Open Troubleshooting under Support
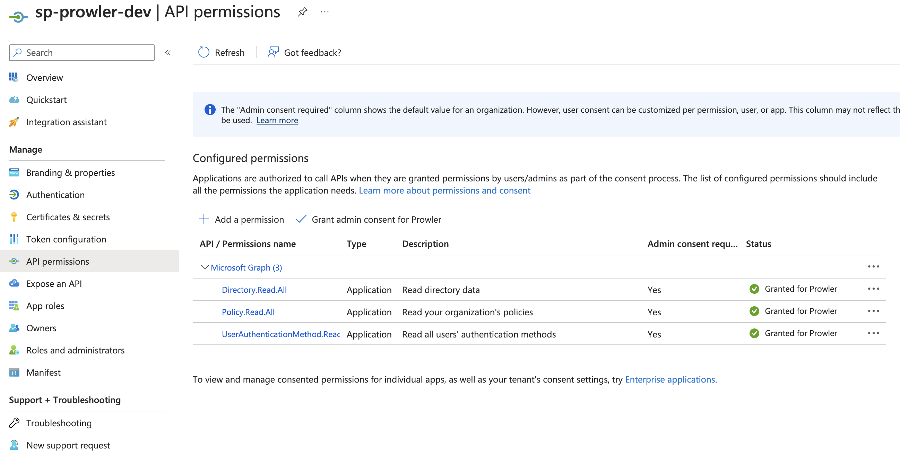Image resolution: width=900 pixels, height=462 pixels. (59, 423)
